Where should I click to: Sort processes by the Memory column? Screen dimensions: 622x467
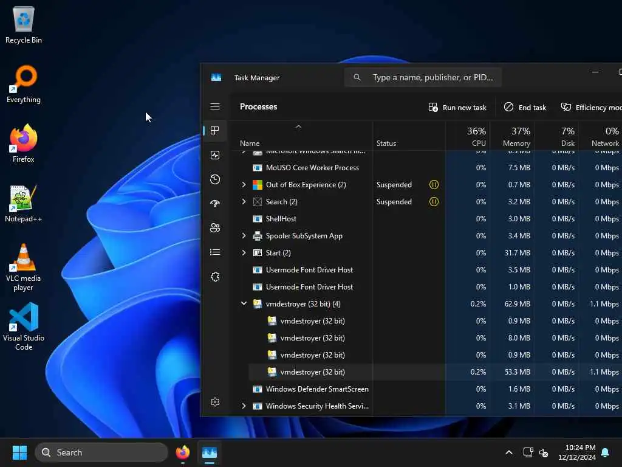[x=511, y=136]
